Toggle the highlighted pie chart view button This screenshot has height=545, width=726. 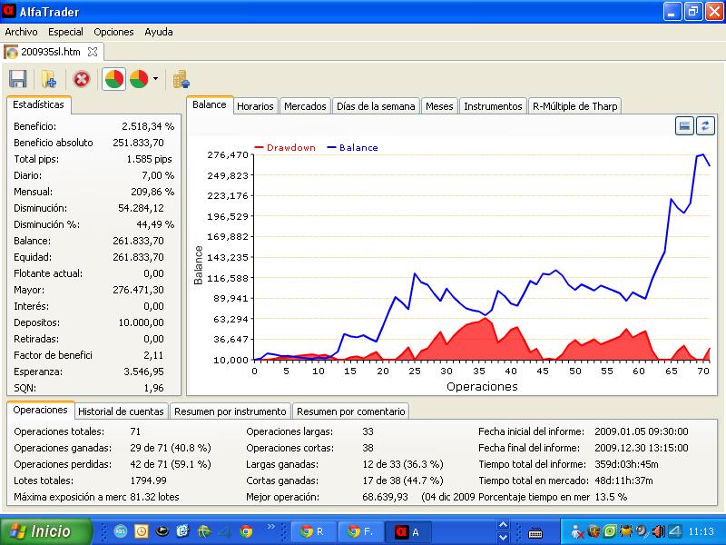click(x=114, y=79)
